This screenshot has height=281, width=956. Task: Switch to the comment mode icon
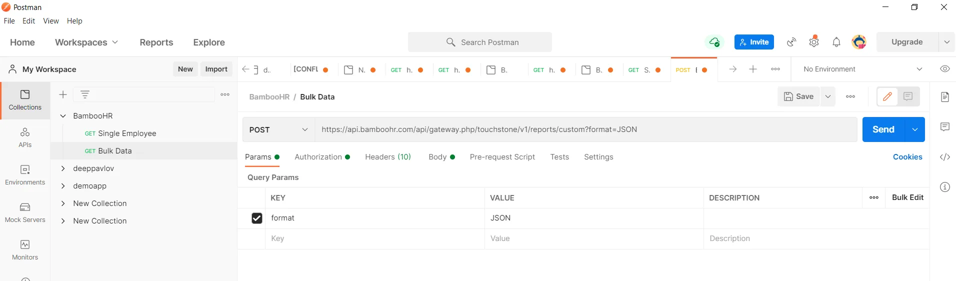908,96
